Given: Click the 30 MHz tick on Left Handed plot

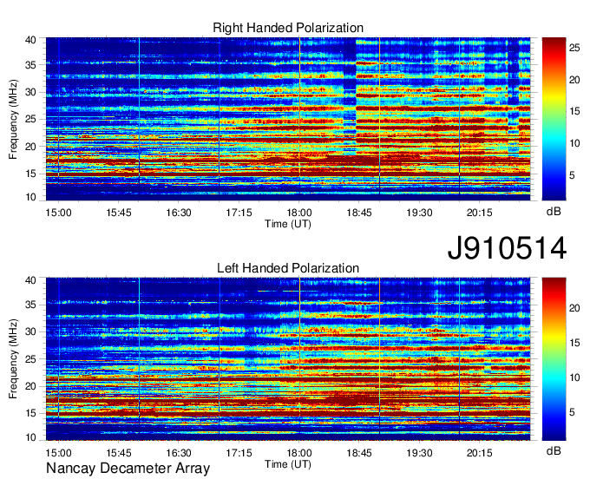Looking at the screenshot, I should (31, 331).
